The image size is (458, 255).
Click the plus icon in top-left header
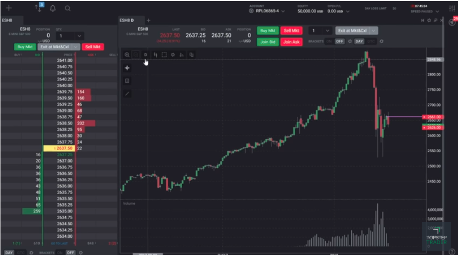(9, 8)
